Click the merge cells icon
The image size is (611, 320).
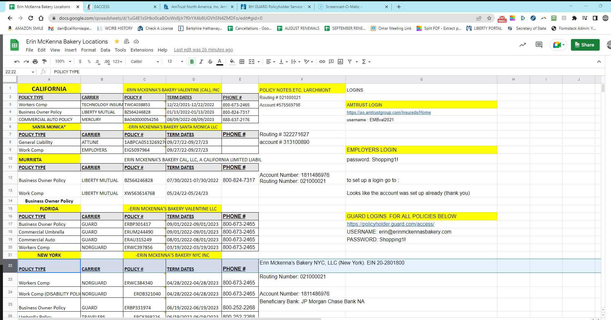point(252,62)
